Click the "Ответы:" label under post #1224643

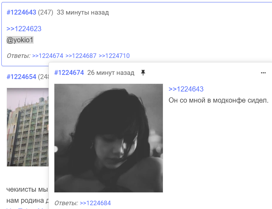click(x=18, y=56)
